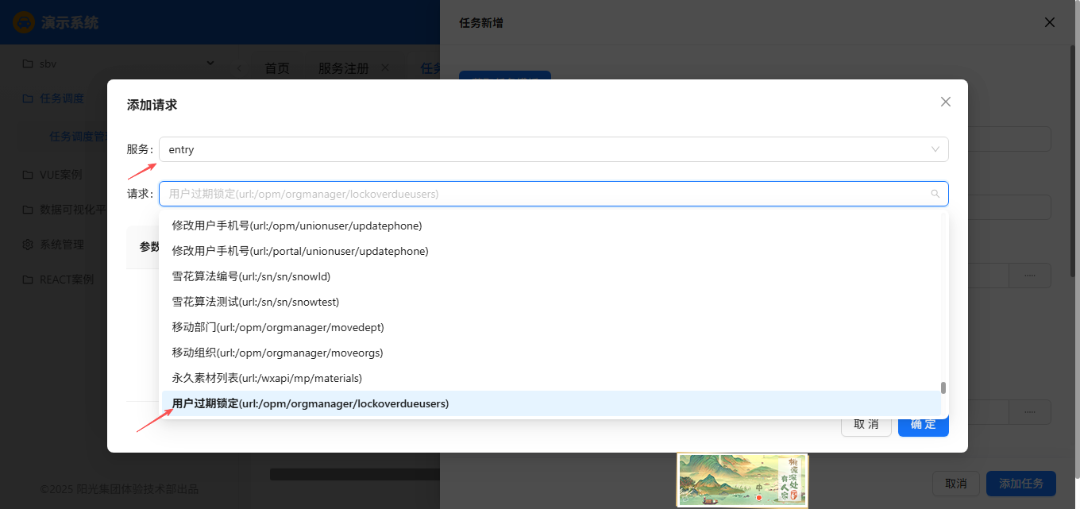
Task: Click the landscape painting thumbnail
Action: 742,480
